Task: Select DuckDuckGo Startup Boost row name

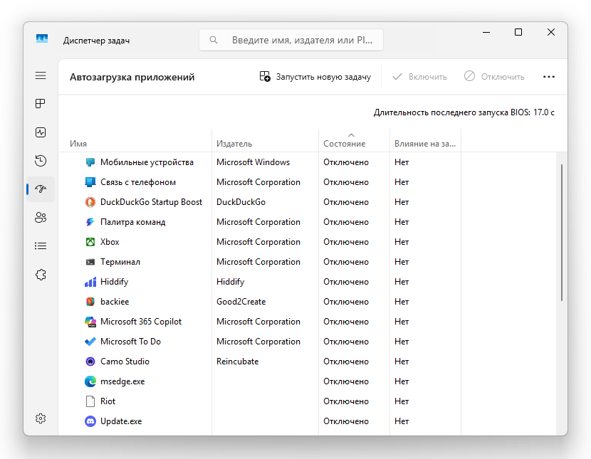Action: pyautogui.click(x=151, y=202)
